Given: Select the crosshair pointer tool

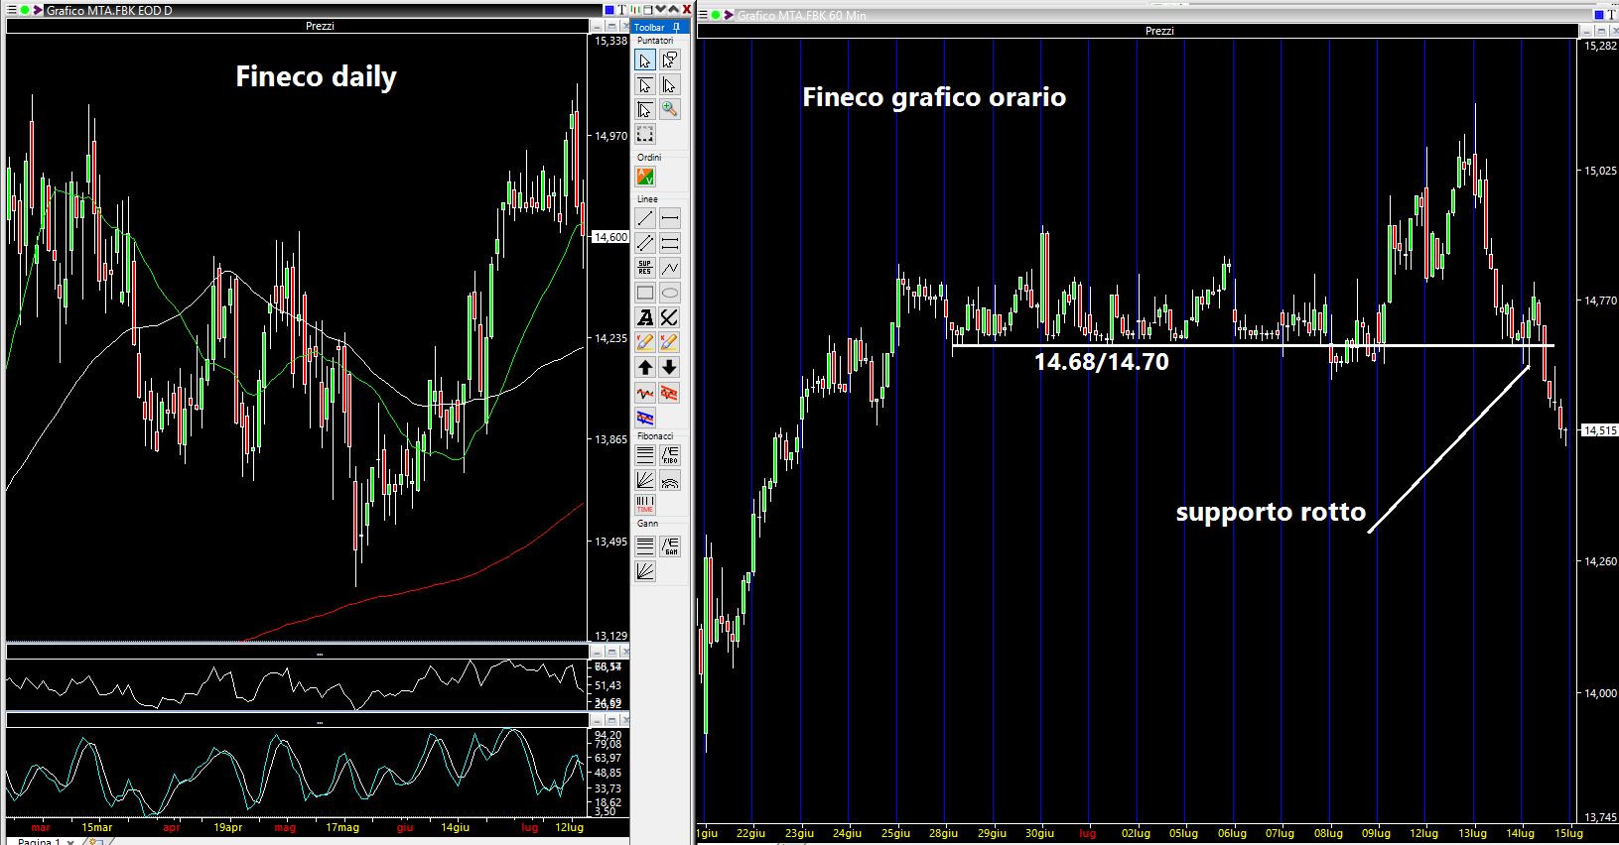Looking at the screenshot, I should pyautogui.click(x=645, y=109).
